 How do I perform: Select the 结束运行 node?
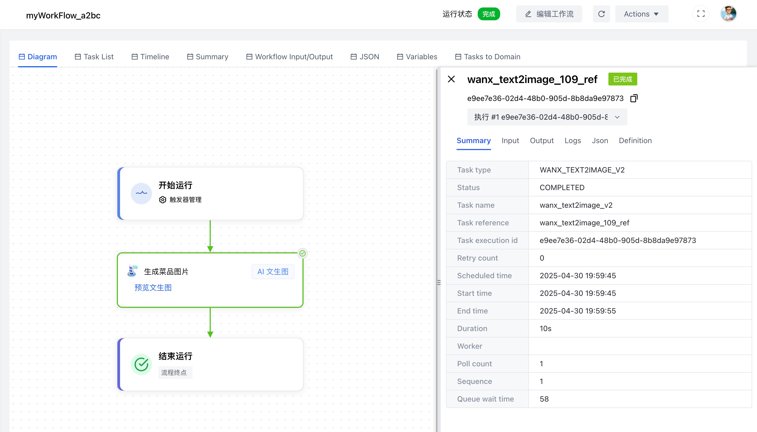[210, 364]
